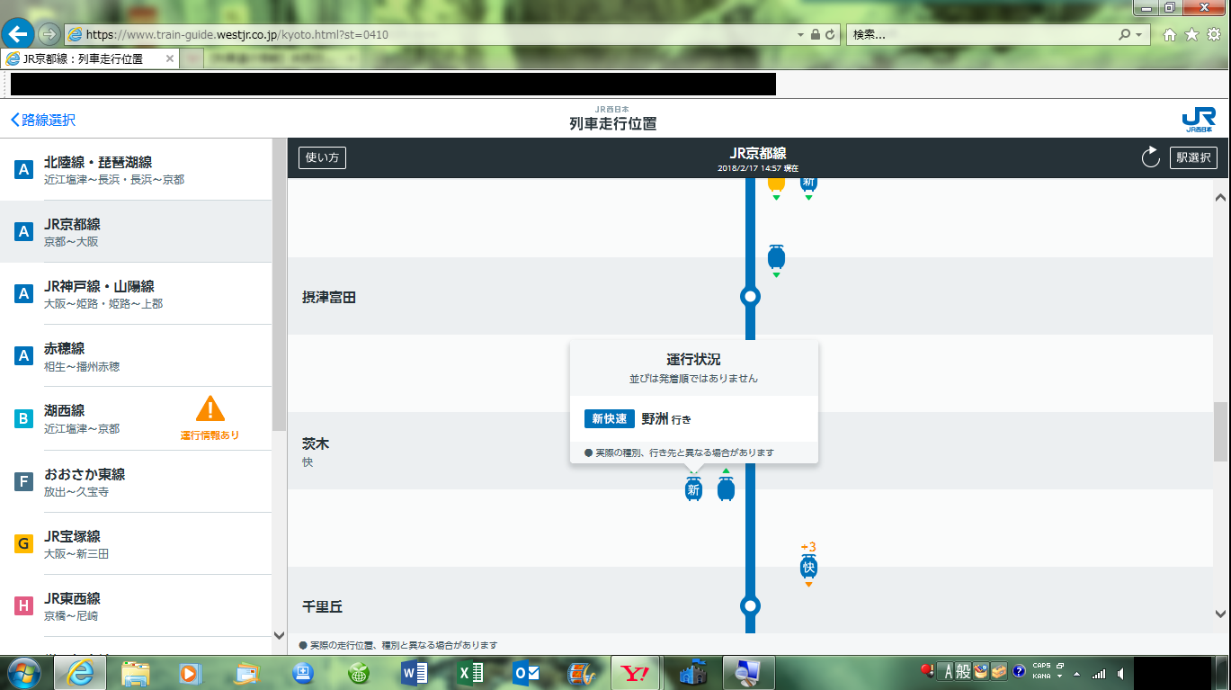Click the plain blue train beside 新 train
The image size is (1231, 690).
(726, 488)
